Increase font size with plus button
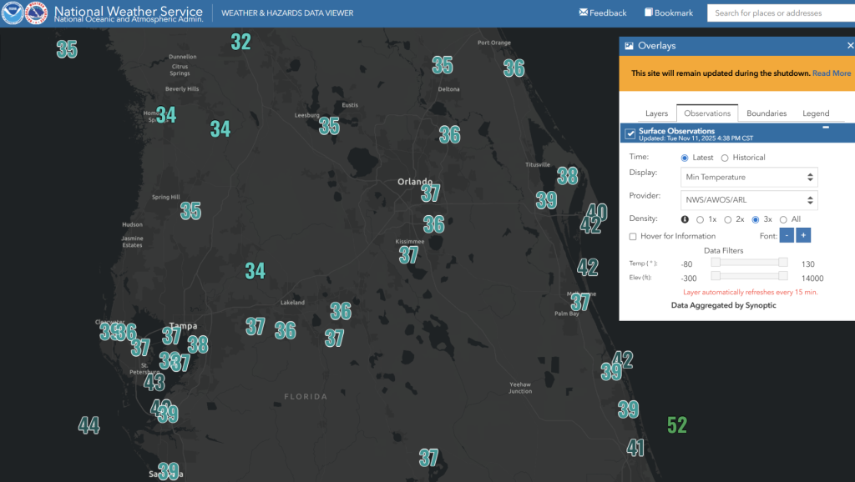The image size is (855, 482). pyautogui.click(x=803, y=236)
